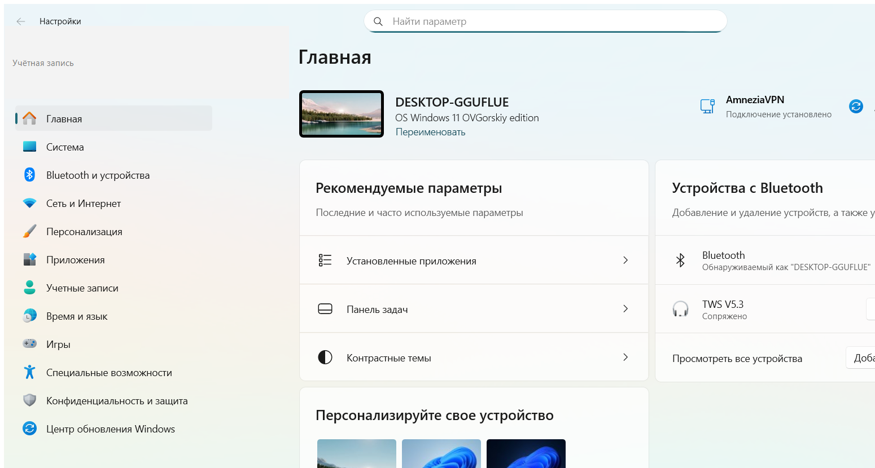Click the OS Windows 11 OVGorskiy edition text

click(467, 118)
